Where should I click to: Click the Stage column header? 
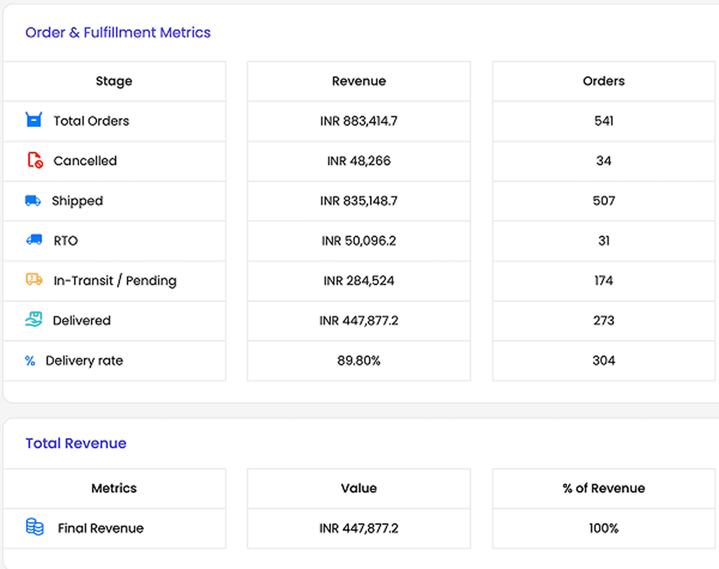pyautogui.click(x=114, y=81)
